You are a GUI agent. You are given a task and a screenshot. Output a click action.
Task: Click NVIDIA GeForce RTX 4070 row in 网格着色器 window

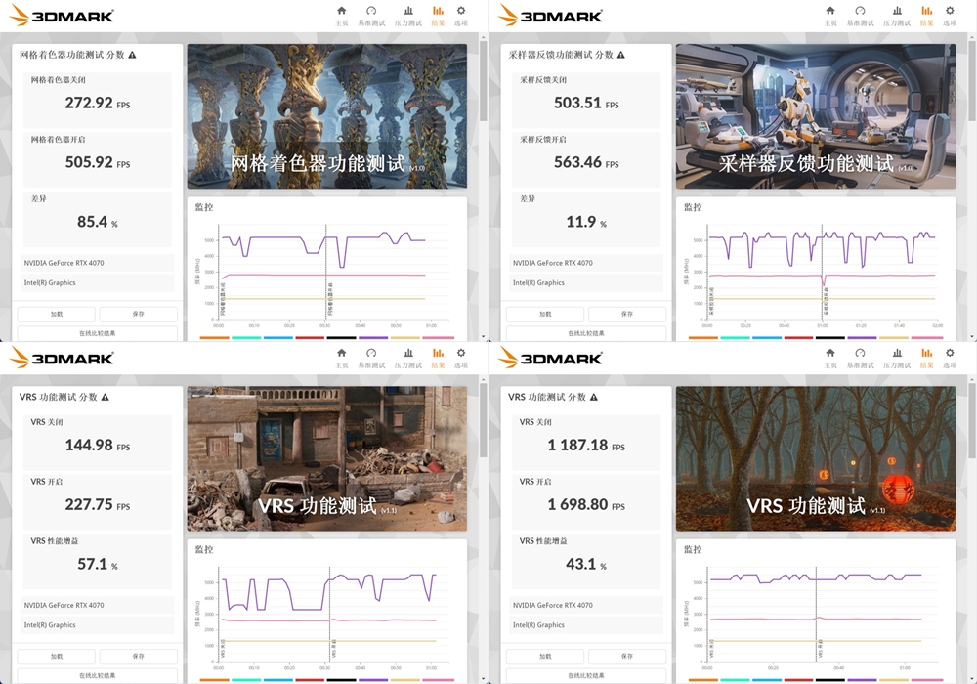click(97, 263)
